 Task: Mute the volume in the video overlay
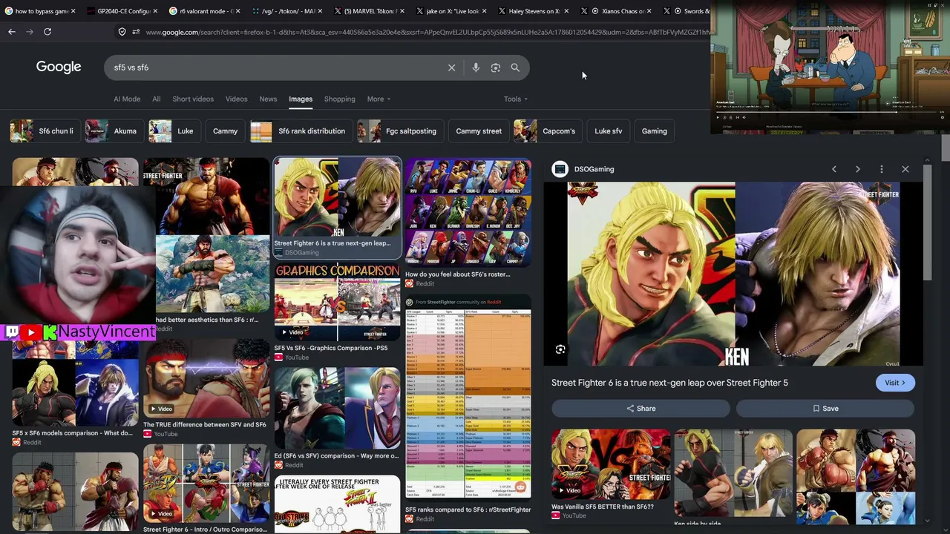[x=743, y=117]
